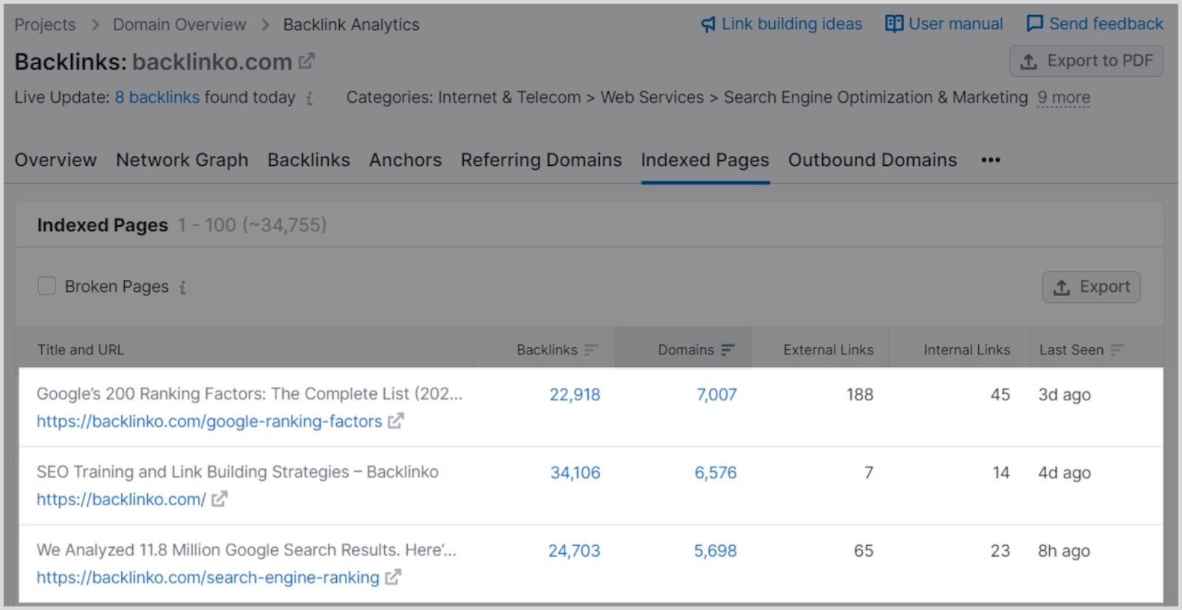Click the Export to PDF button

pos(1086,61)
